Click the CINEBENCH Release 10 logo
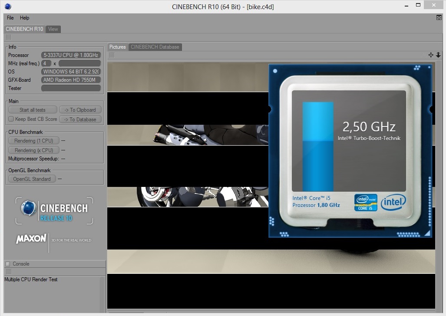 coord(54,211)
